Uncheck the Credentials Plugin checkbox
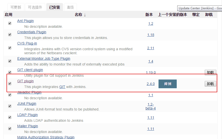Screen dimensions: 222x139 point(10,34)
